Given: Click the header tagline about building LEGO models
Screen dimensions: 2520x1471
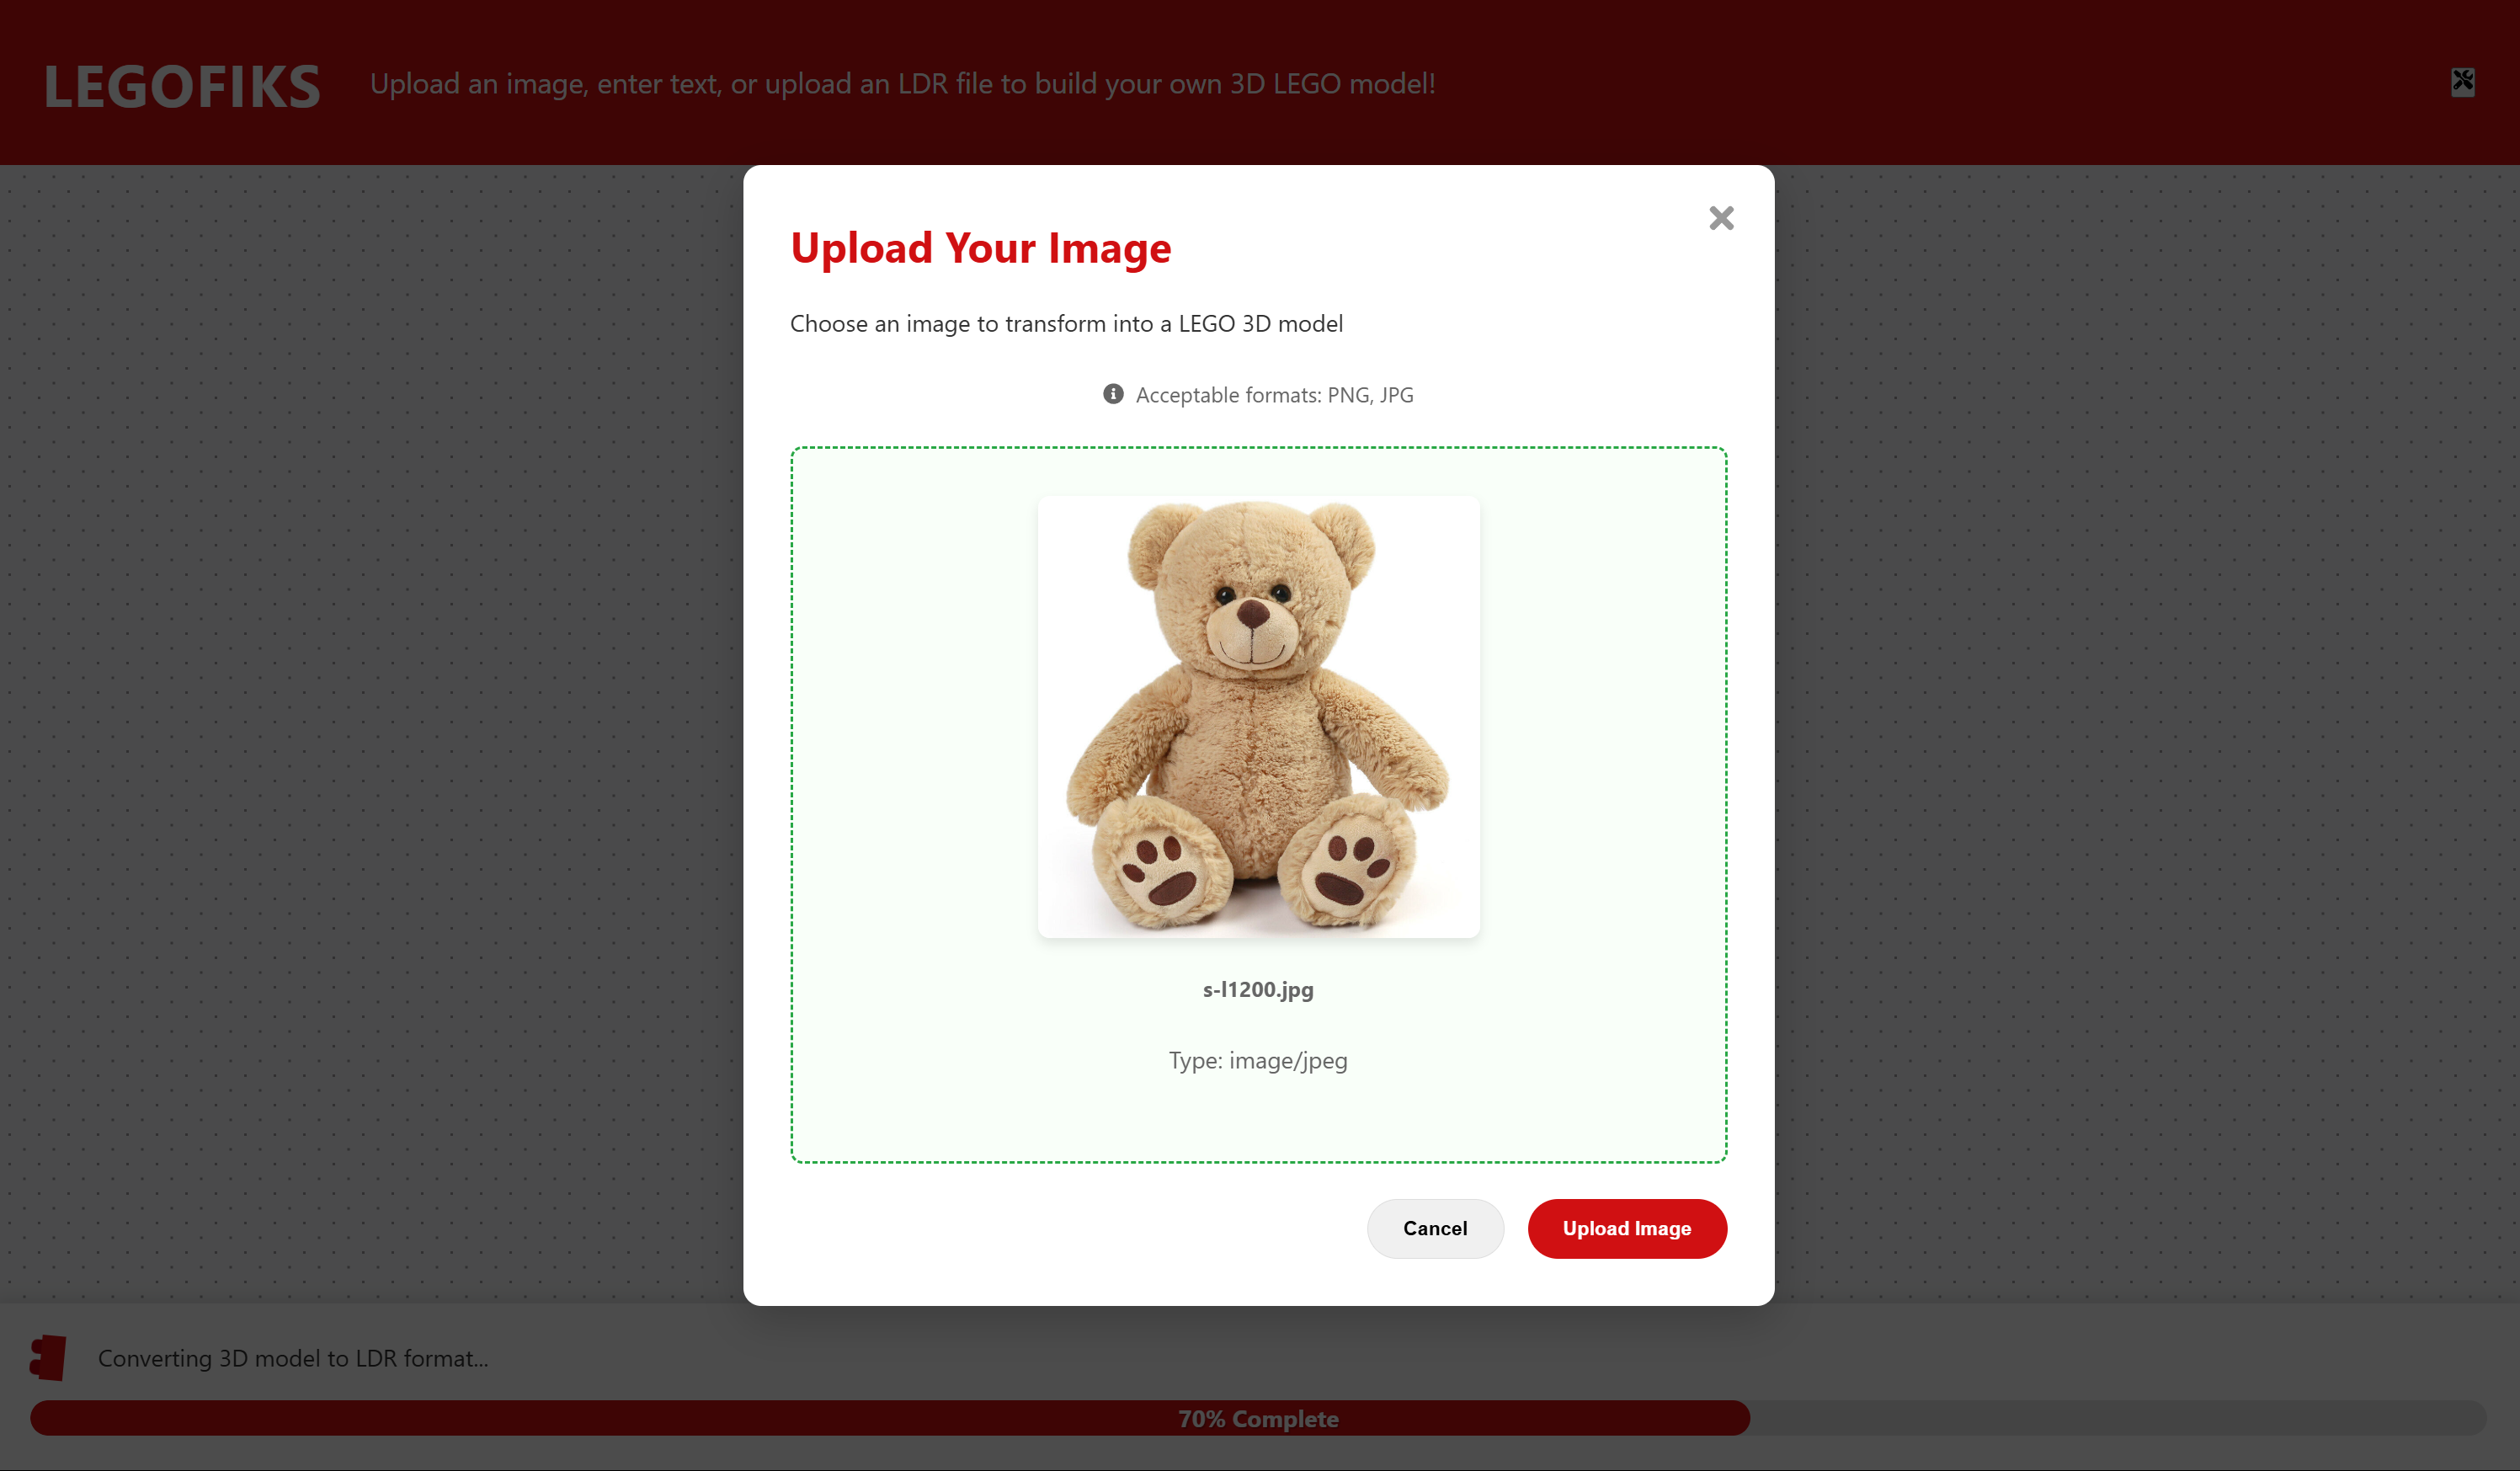Looking at the screenshot, I should 902,84.
